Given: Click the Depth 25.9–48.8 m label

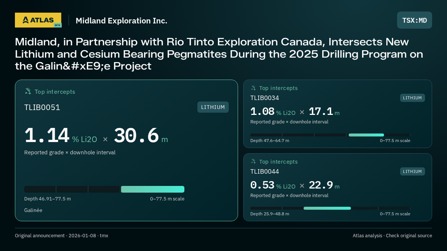Looking at the screenshot, I should click(270, 214).
